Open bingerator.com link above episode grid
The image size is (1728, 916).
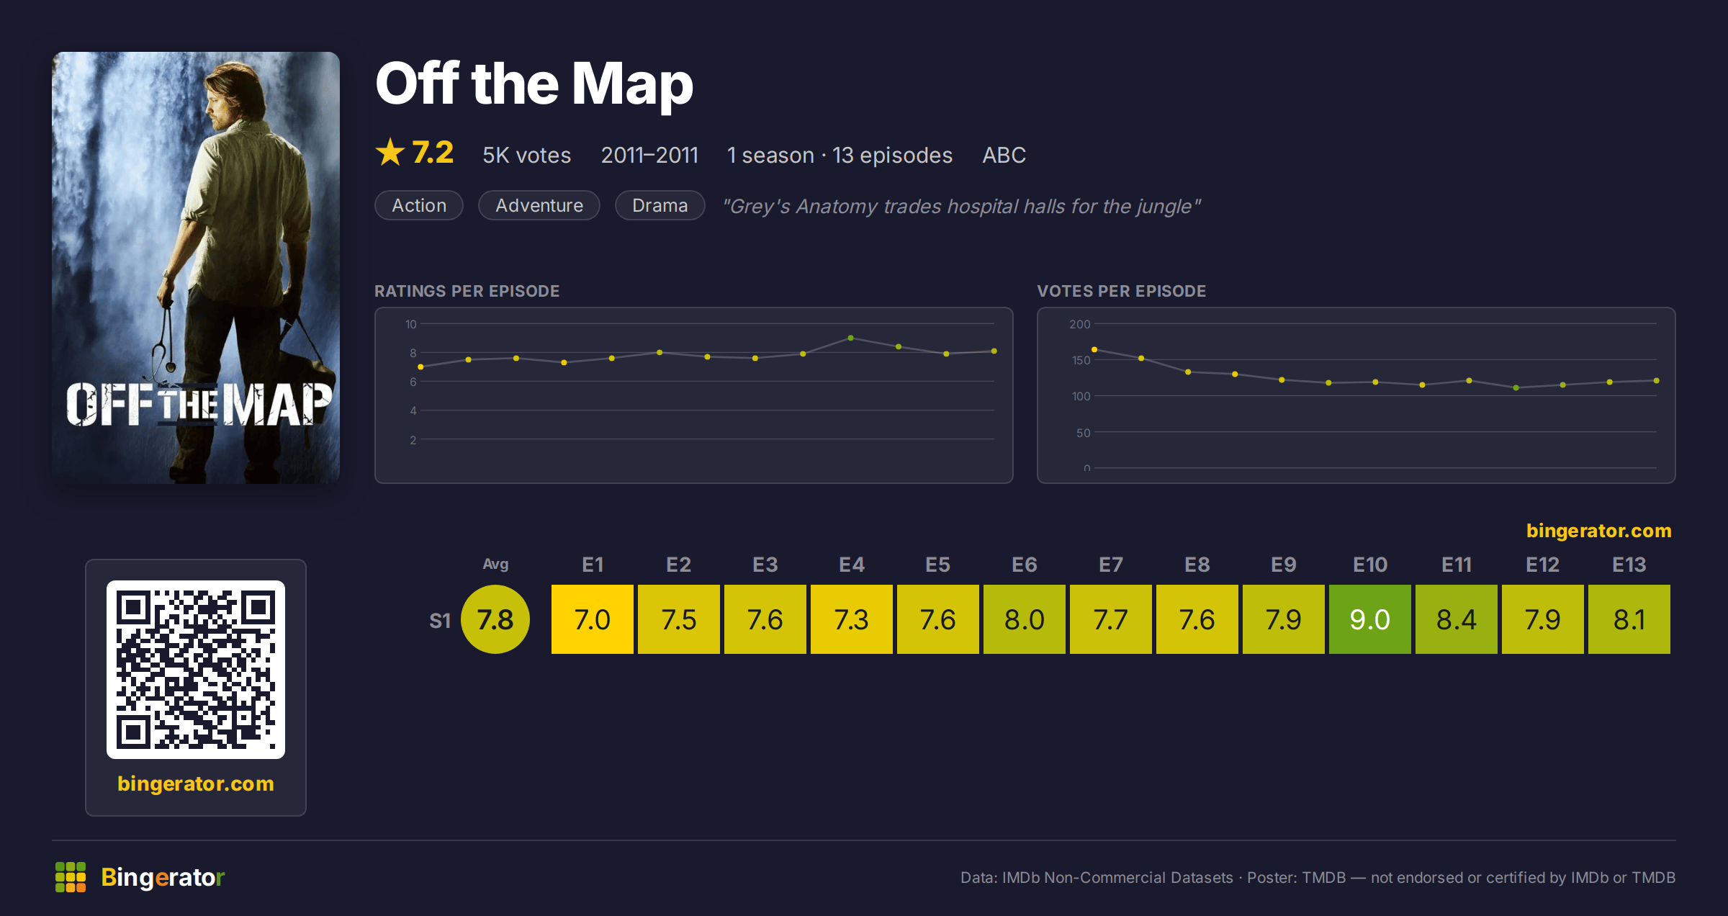[x=1598, y=531]
